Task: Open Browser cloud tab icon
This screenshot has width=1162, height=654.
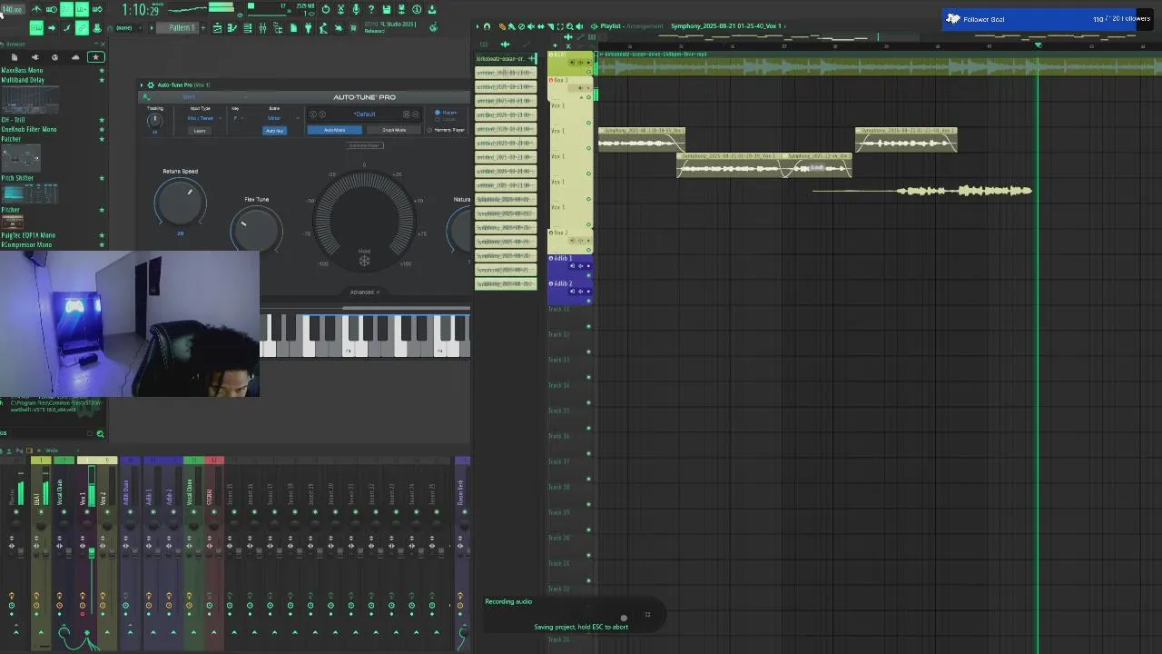Action: pyautogui.click(x=75, y=57)
